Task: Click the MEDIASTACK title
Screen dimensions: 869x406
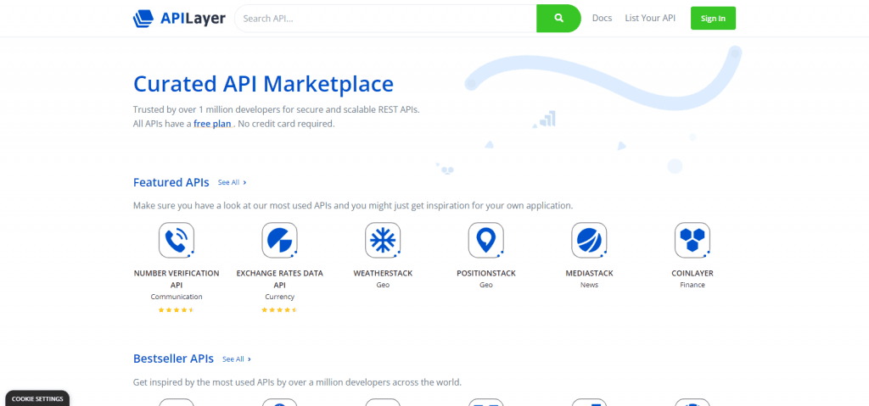Action: click(589, 273)
